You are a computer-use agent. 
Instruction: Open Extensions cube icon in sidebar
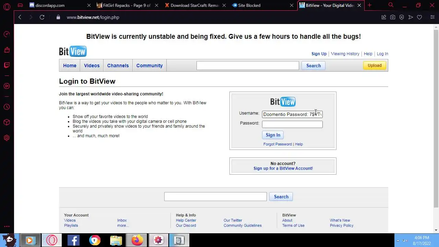(7, 122)
